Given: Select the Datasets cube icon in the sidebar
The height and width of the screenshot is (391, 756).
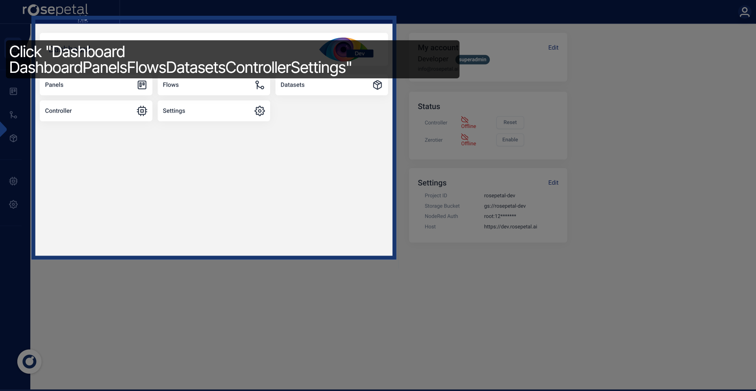Looking at the screenshot, I should point(13,138).
